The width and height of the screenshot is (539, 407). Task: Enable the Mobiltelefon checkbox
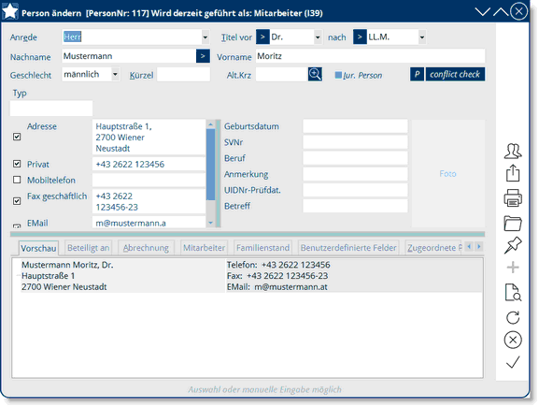pyautogui.click(x=17, y=180)
